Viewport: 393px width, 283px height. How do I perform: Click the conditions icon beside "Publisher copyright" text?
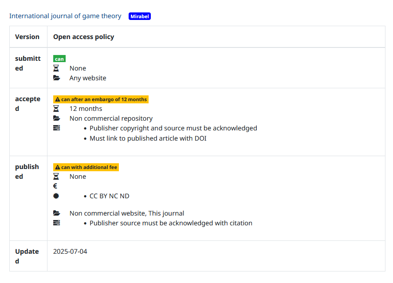point(56,128)
